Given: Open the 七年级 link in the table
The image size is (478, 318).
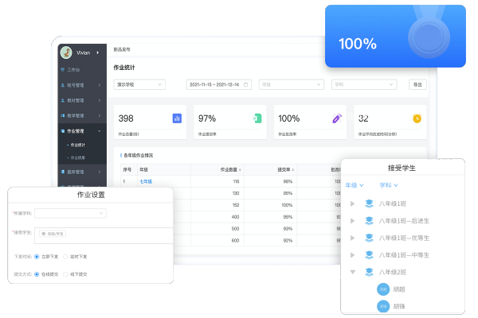Looking at the screenshot, I should 146,181.
